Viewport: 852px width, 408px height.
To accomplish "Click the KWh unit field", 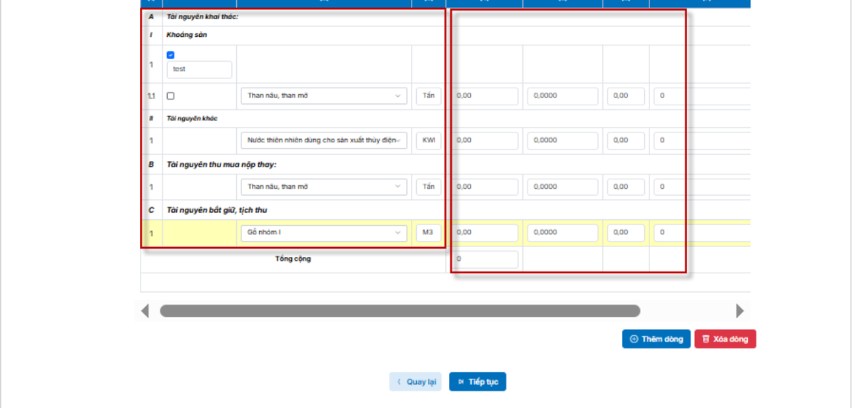I will 428,141.
